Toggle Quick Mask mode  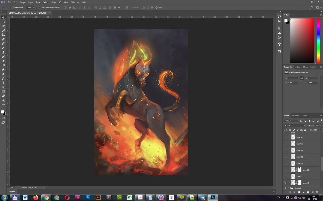3,118
